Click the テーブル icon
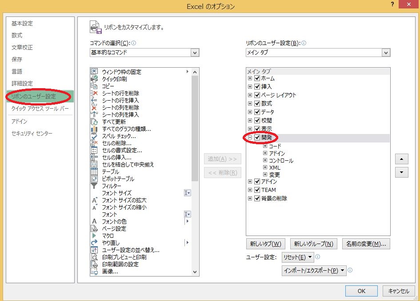 pyautogui.click(x=94, y=171)
